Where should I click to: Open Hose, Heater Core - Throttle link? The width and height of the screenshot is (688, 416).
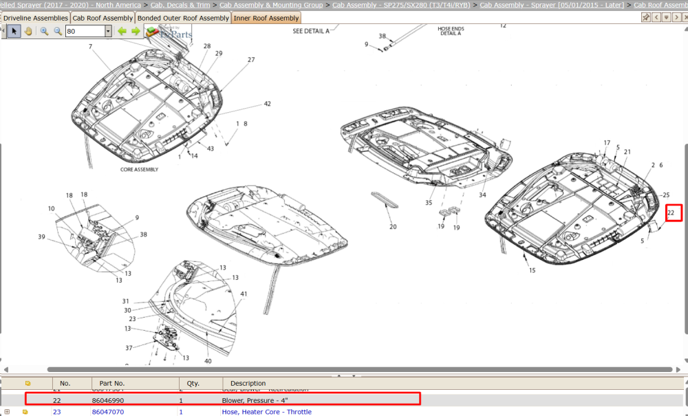(267, 412)
